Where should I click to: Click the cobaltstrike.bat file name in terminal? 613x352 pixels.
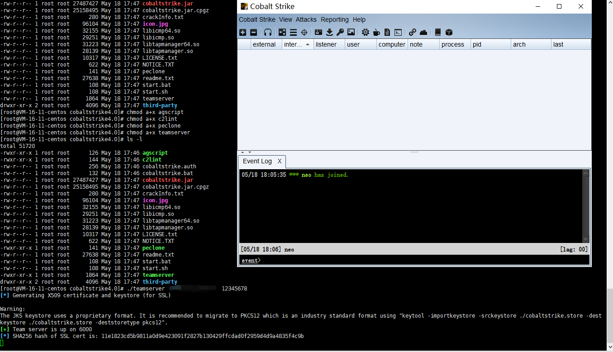(168, 173)
